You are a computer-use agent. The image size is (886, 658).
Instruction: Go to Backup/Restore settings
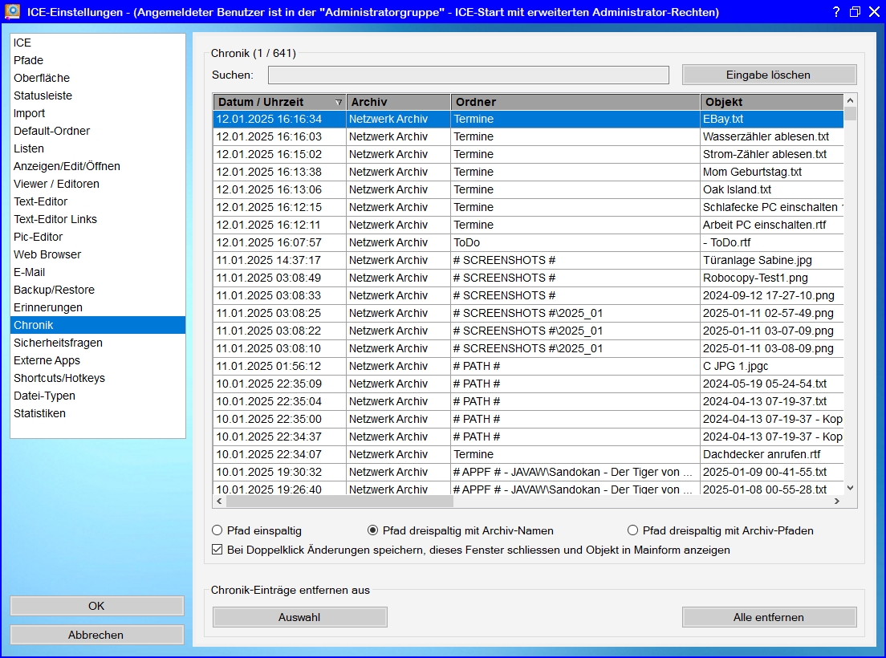coord(98,290)
